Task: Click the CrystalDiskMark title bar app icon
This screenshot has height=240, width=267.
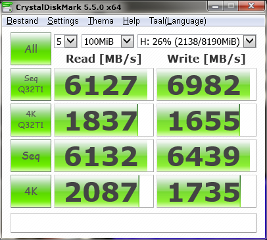Action: pyautogui.click(x=7, y=7)
